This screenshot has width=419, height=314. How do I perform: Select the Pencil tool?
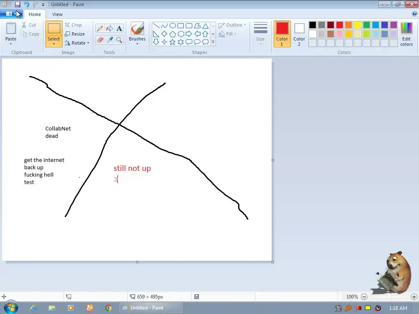click(x=100, y=28)
